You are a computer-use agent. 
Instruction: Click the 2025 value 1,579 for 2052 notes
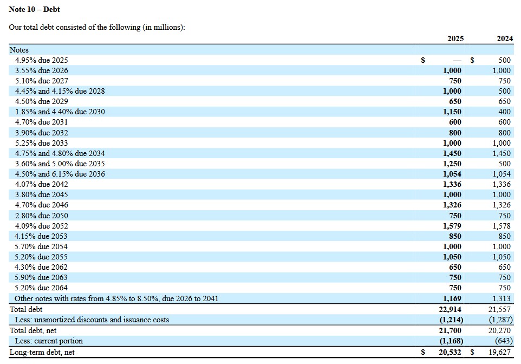452,226
